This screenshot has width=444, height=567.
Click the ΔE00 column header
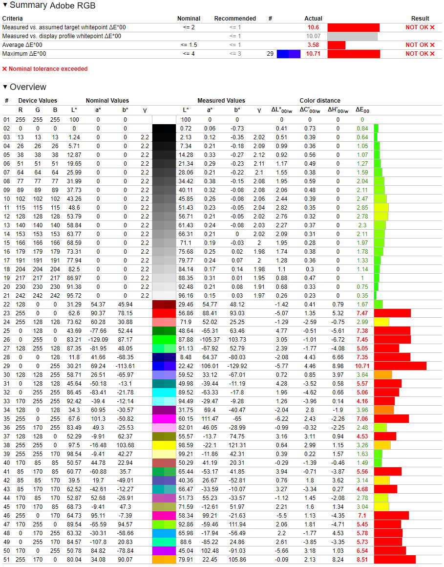[362, 110]
